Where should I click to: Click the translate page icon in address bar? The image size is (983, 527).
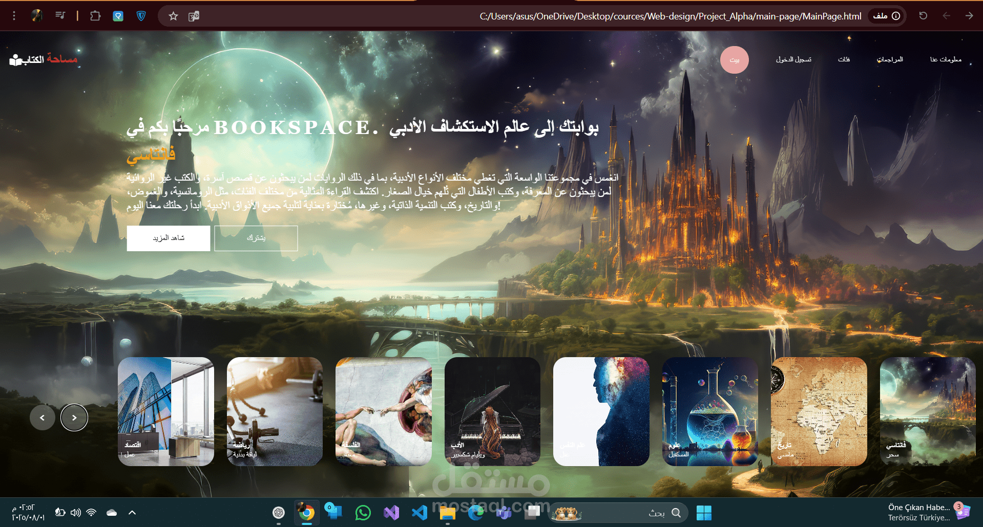pyautogui.click(x=194, y=16)
